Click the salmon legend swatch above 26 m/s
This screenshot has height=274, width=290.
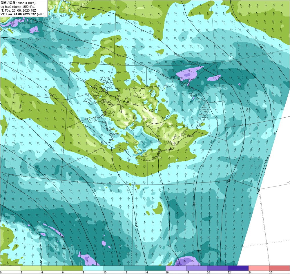tap(280, 268)
